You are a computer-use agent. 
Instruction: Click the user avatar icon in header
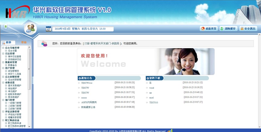point(30,29)
